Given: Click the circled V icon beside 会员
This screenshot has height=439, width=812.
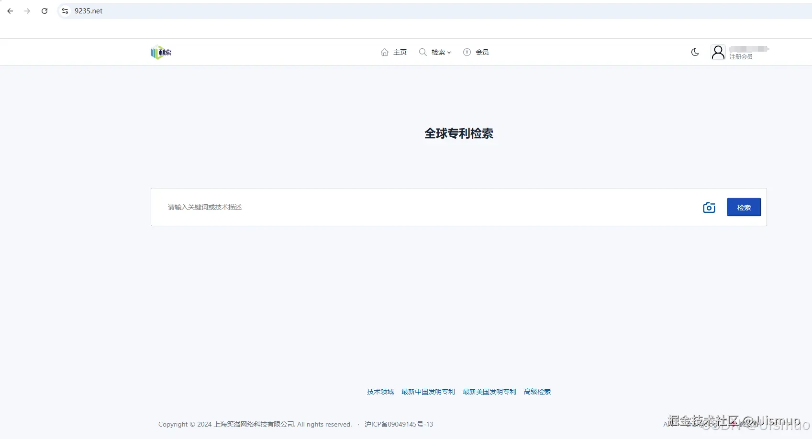Looking at the screenshot, I should click(x=467, y=52).
